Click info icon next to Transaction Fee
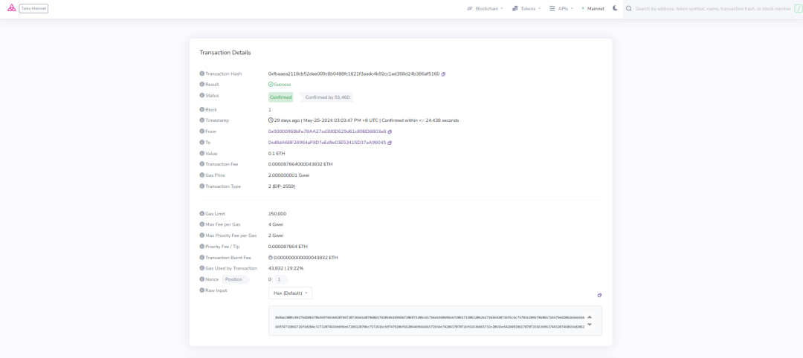Image resolution: width=803 pixels, height=358 pixels. pyautogui.click(x=201, y=164)
